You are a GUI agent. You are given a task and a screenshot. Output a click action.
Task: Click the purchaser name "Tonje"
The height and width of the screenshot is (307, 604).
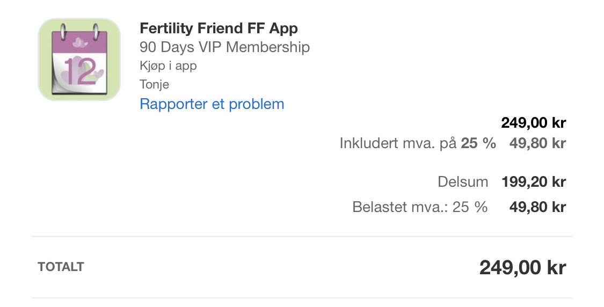(x=154, y=84)
